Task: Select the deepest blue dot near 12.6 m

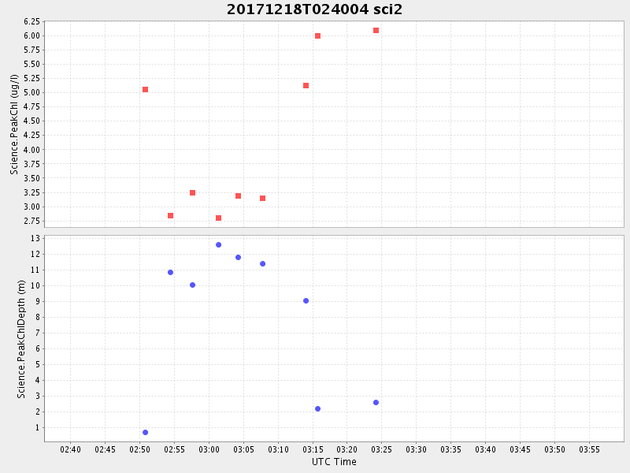Action: pos(218,245)
